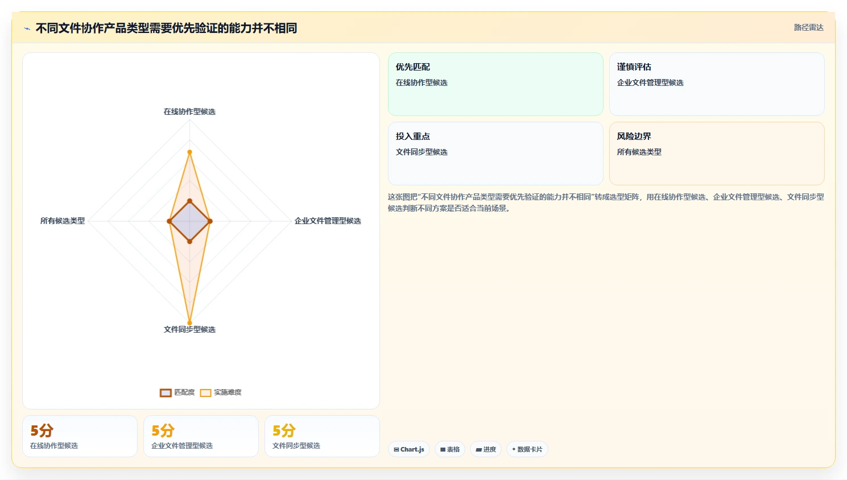
Task: Click the 实施难度 data point at the bottom of the radar
Action: point(189,322)
